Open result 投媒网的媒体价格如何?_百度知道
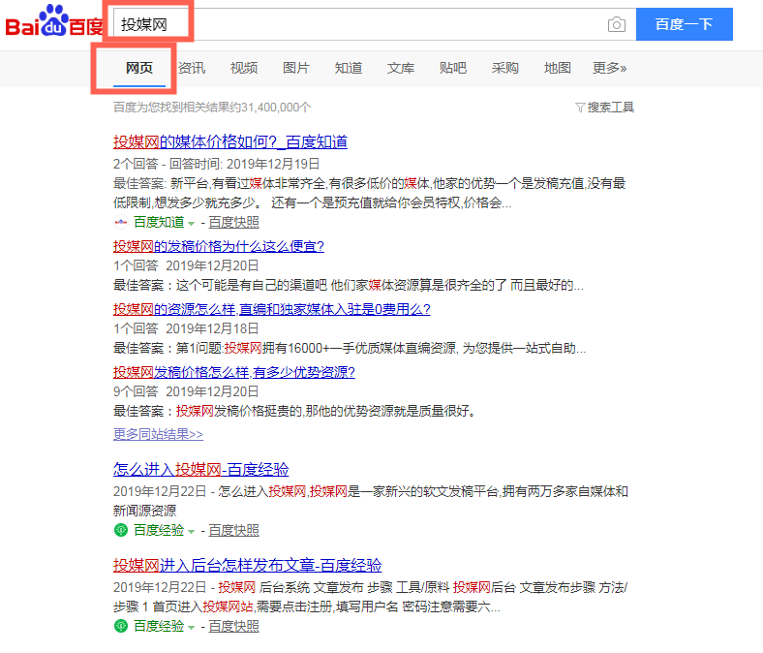The height and width of the screenshot is (653, 763). point(230,141)
